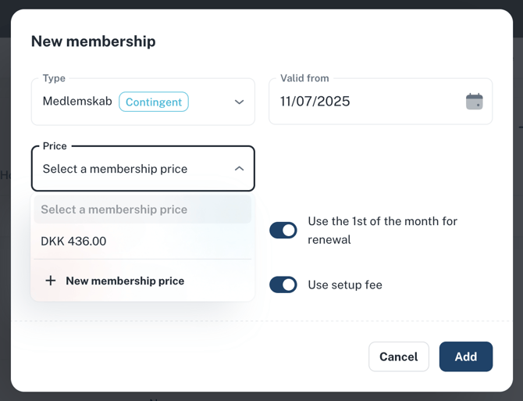Click the 'Valid from' field label
Screen dimensions: 523x401
(x=304, y=78)
